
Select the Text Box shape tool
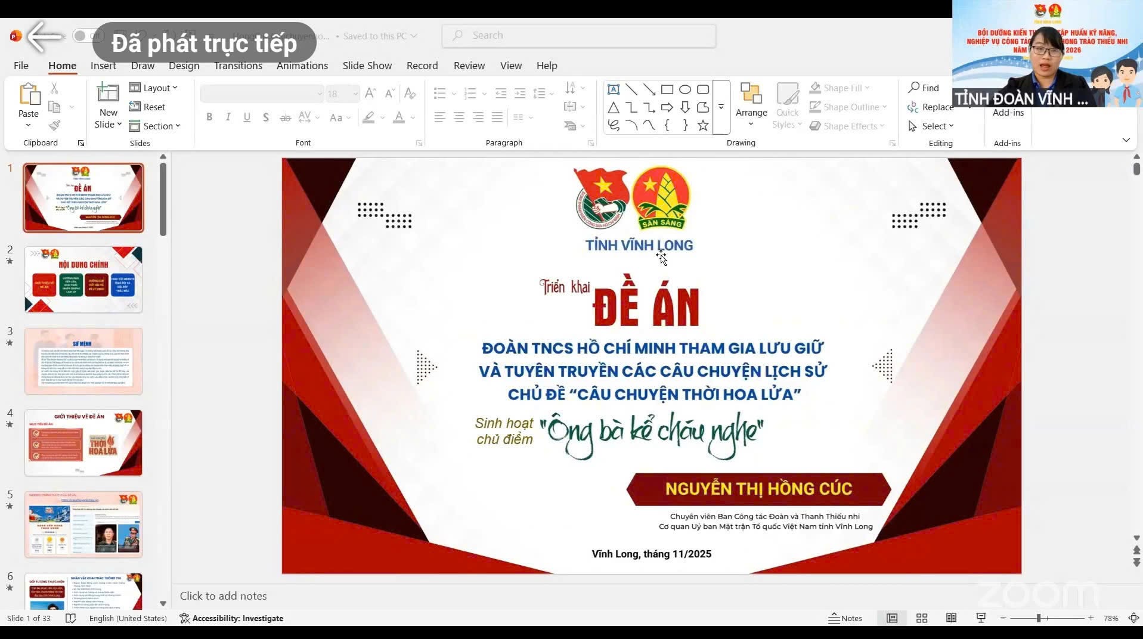pos(613,89)
